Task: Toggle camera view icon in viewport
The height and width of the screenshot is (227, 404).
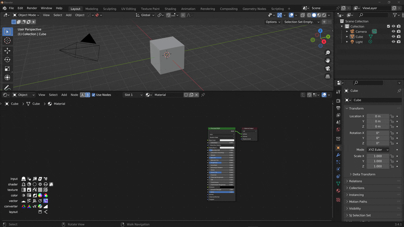Action: 328,68
